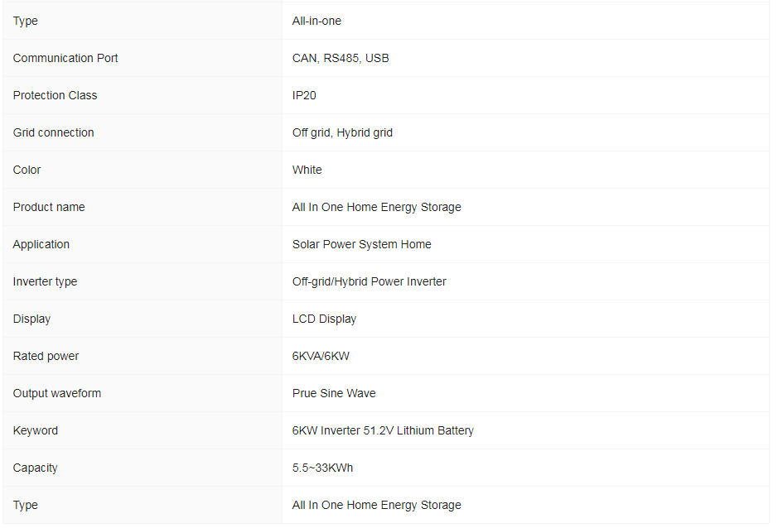Click the "LCD Display" value
This screenshot has width=778, height=528.
[324, 319]
